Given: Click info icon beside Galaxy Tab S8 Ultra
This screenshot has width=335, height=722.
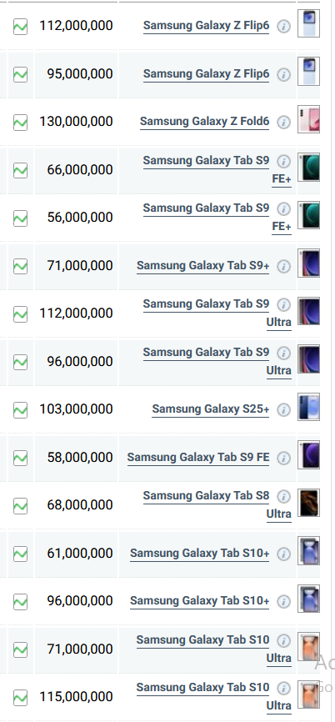Looking at the screenshot, I should click(284, 496).
